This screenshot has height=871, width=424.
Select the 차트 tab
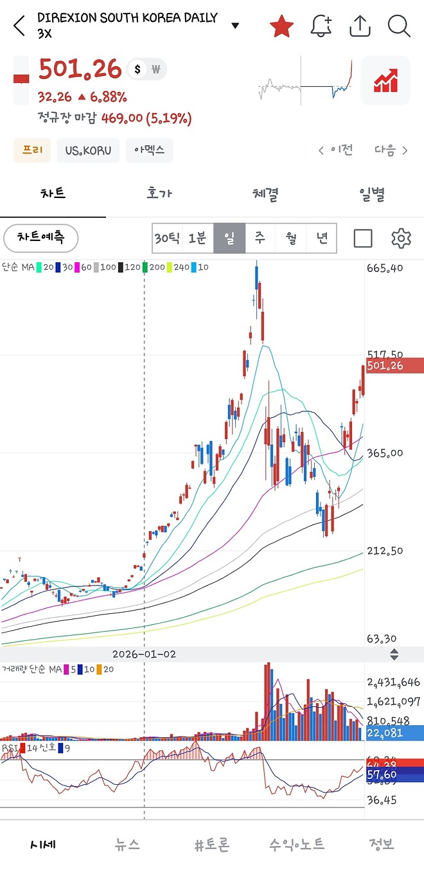pyautogui.click(x=53, y=194)
